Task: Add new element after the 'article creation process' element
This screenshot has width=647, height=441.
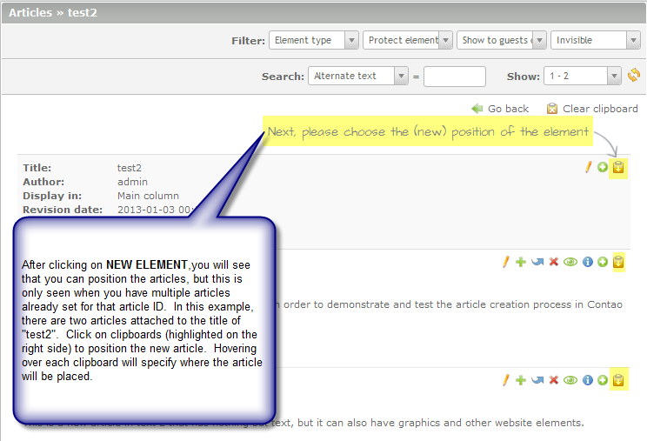Action: pos(603,262)
